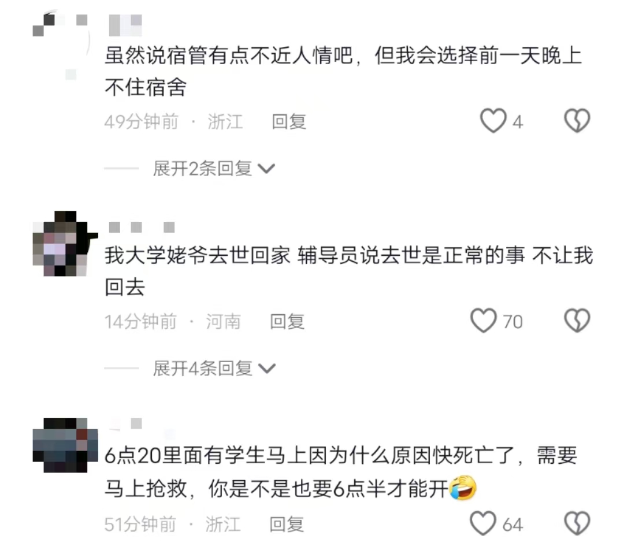This screenshot has width=624, height=554.
Task: Tap broken heart on the Henan comment
Action: [x=577, y=321]
